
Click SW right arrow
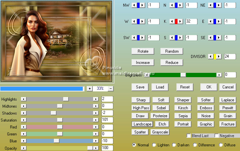click(142, 37)
